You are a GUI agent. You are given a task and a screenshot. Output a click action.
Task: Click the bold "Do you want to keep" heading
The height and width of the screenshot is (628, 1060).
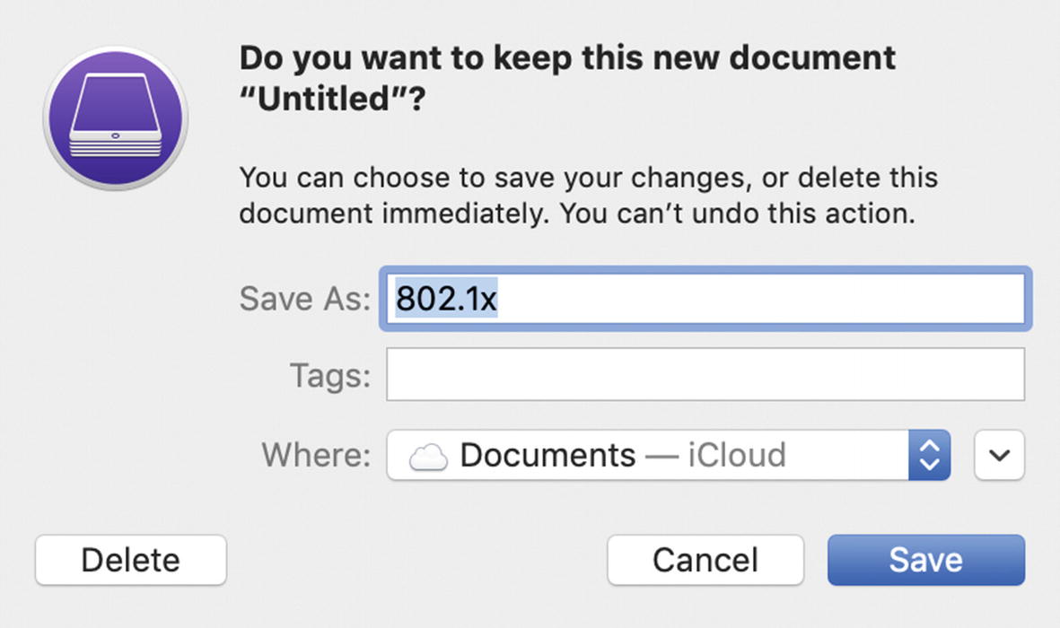567,78
